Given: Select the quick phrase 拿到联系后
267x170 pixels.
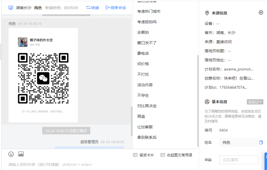Looking at the screenshot, I should 147,137.
